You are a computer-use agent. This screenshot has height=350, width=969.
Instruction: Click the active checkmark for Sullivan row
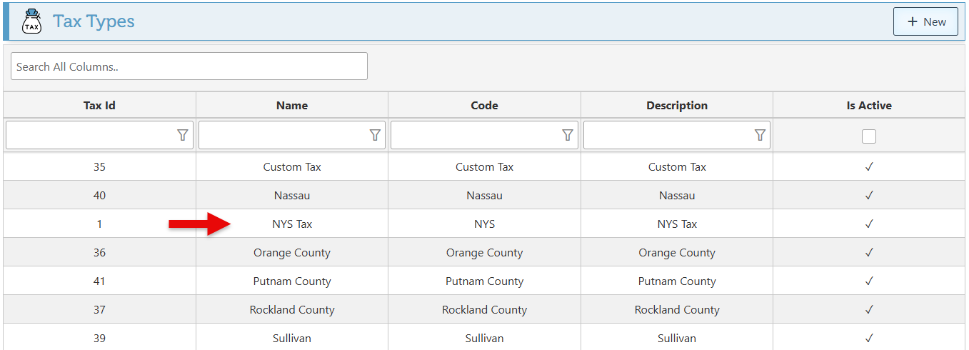pyautogui.click(x=869, y=339)
